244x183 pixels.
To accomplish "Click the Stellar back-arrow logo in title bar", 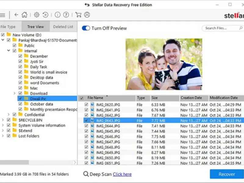I will [x=87, y=5].
